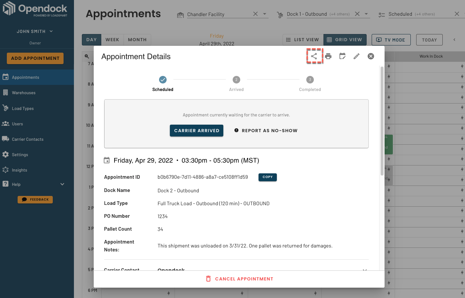
Task: Click the Help question mark icon
Action: tap(5, 184)
